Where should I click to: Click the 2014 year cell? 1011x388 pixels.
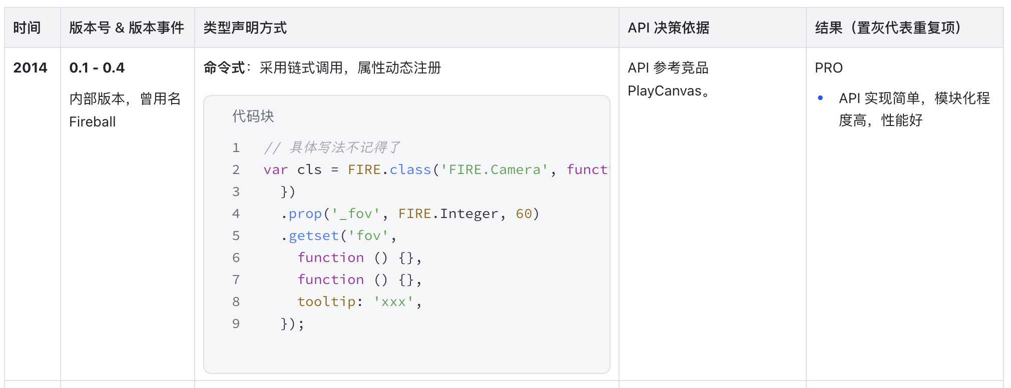pos(30,67)
